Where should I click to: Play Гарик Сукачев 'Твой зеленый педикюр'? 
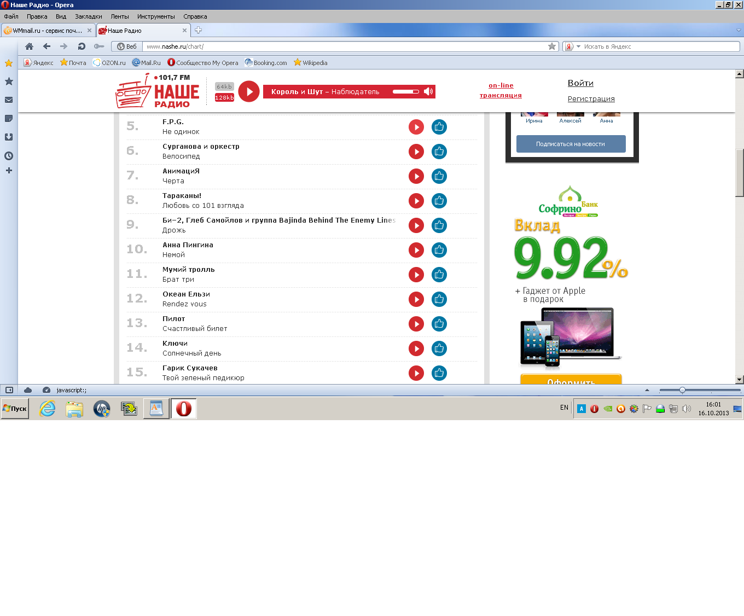(416, 373)
